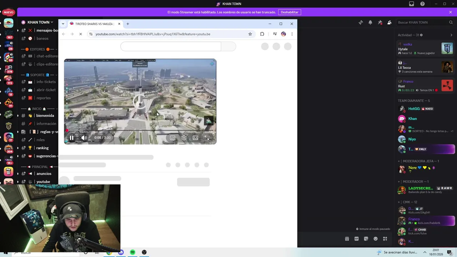
Task: Dismiss the Streamer mode purple banner
Action: tap(451, 12)
